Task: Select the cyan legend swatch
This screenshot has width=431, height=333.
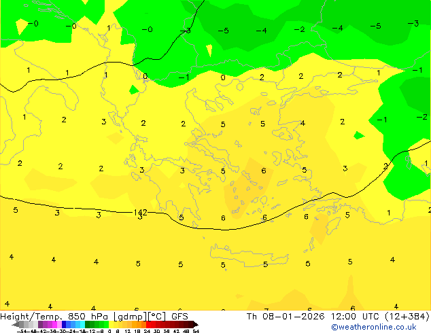Action: coord(82,324)
